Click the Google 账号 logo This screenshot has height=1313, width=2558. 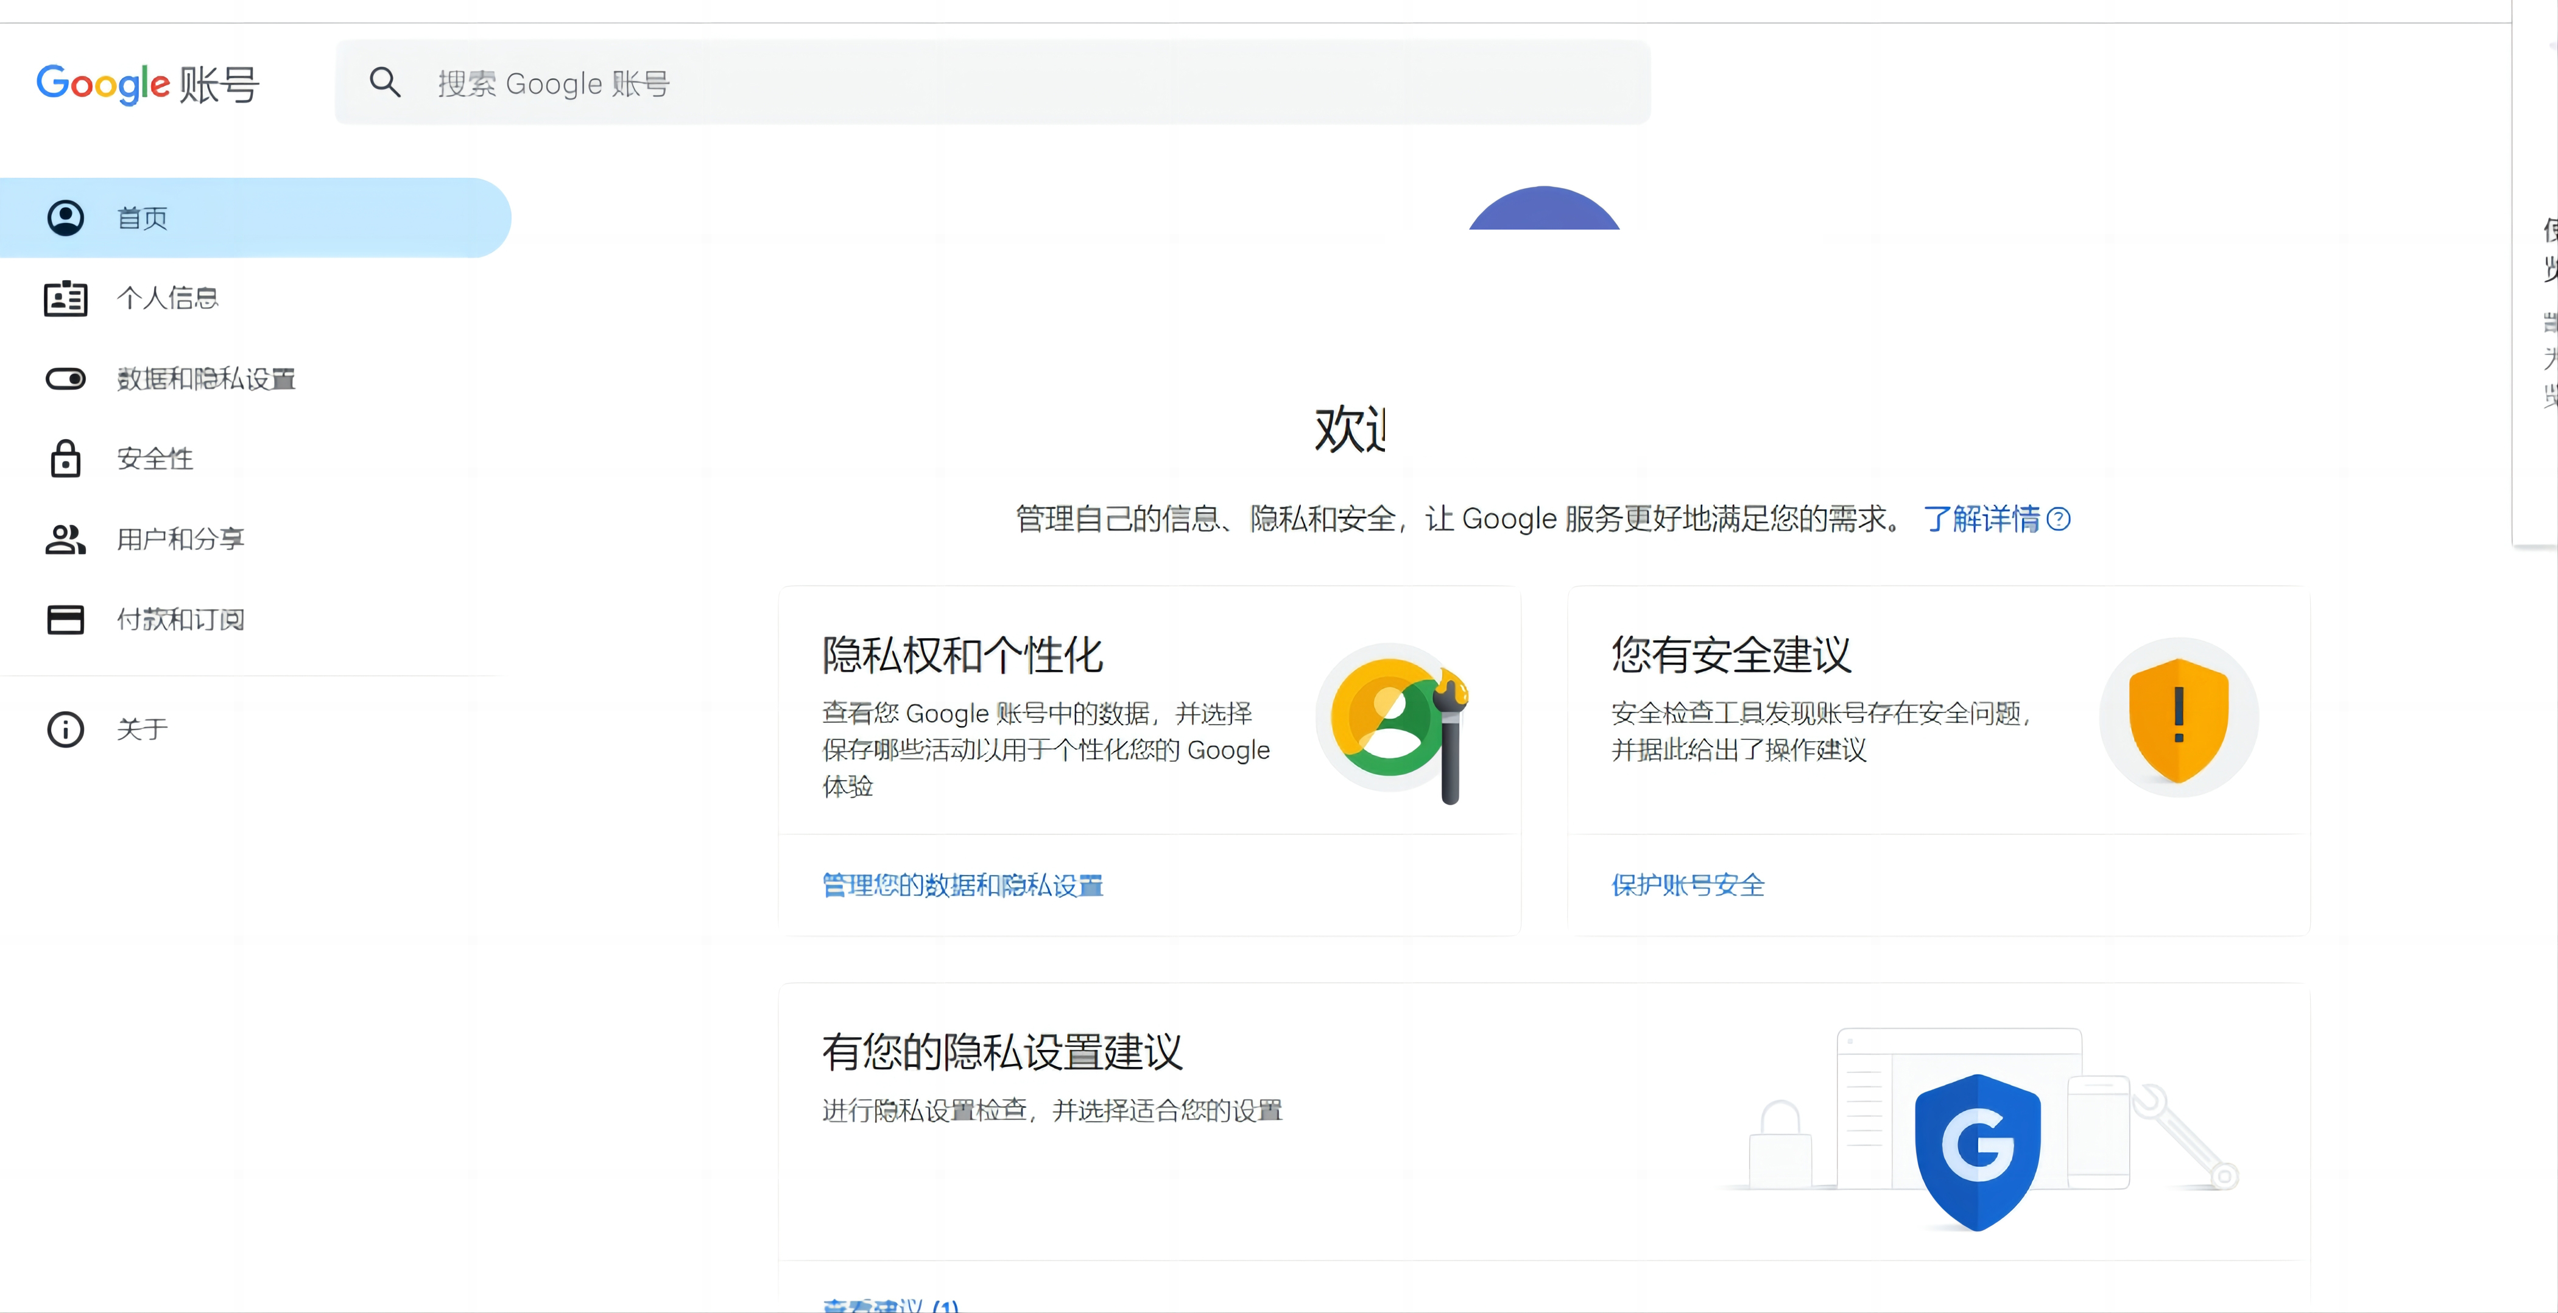(x=147, y=83)
